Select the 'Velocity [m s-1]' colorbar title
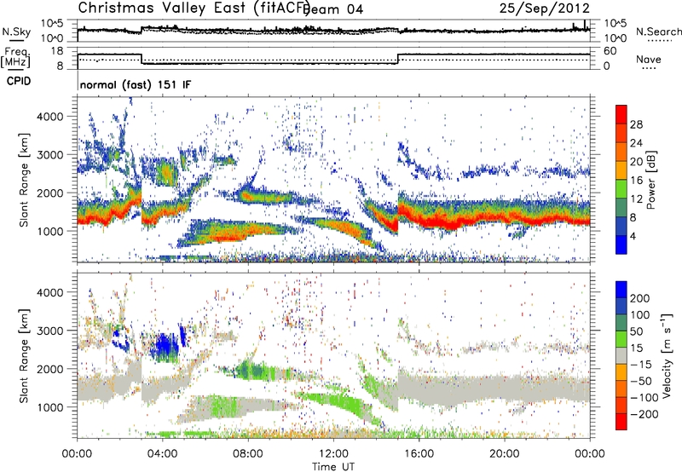 click(x=667, y=355)
